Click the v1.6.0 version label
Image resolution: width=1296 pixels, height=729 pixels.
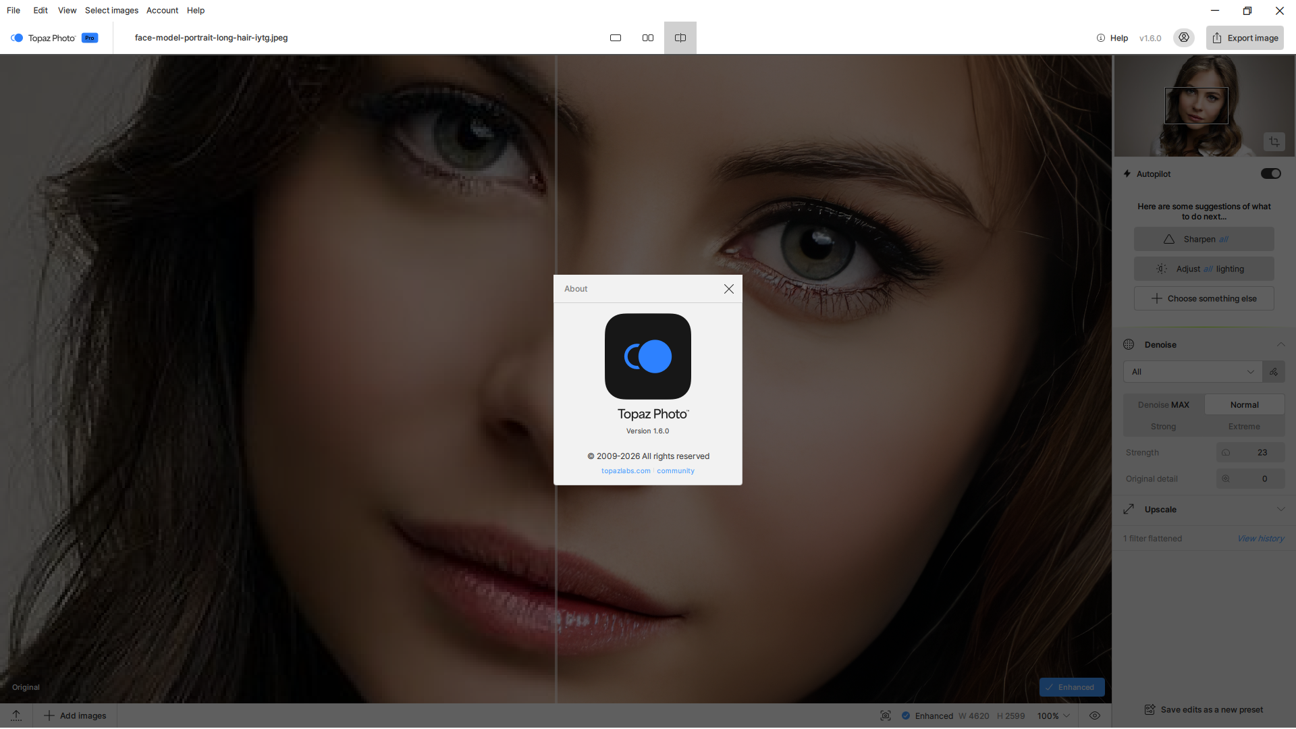click(1150, 38)
